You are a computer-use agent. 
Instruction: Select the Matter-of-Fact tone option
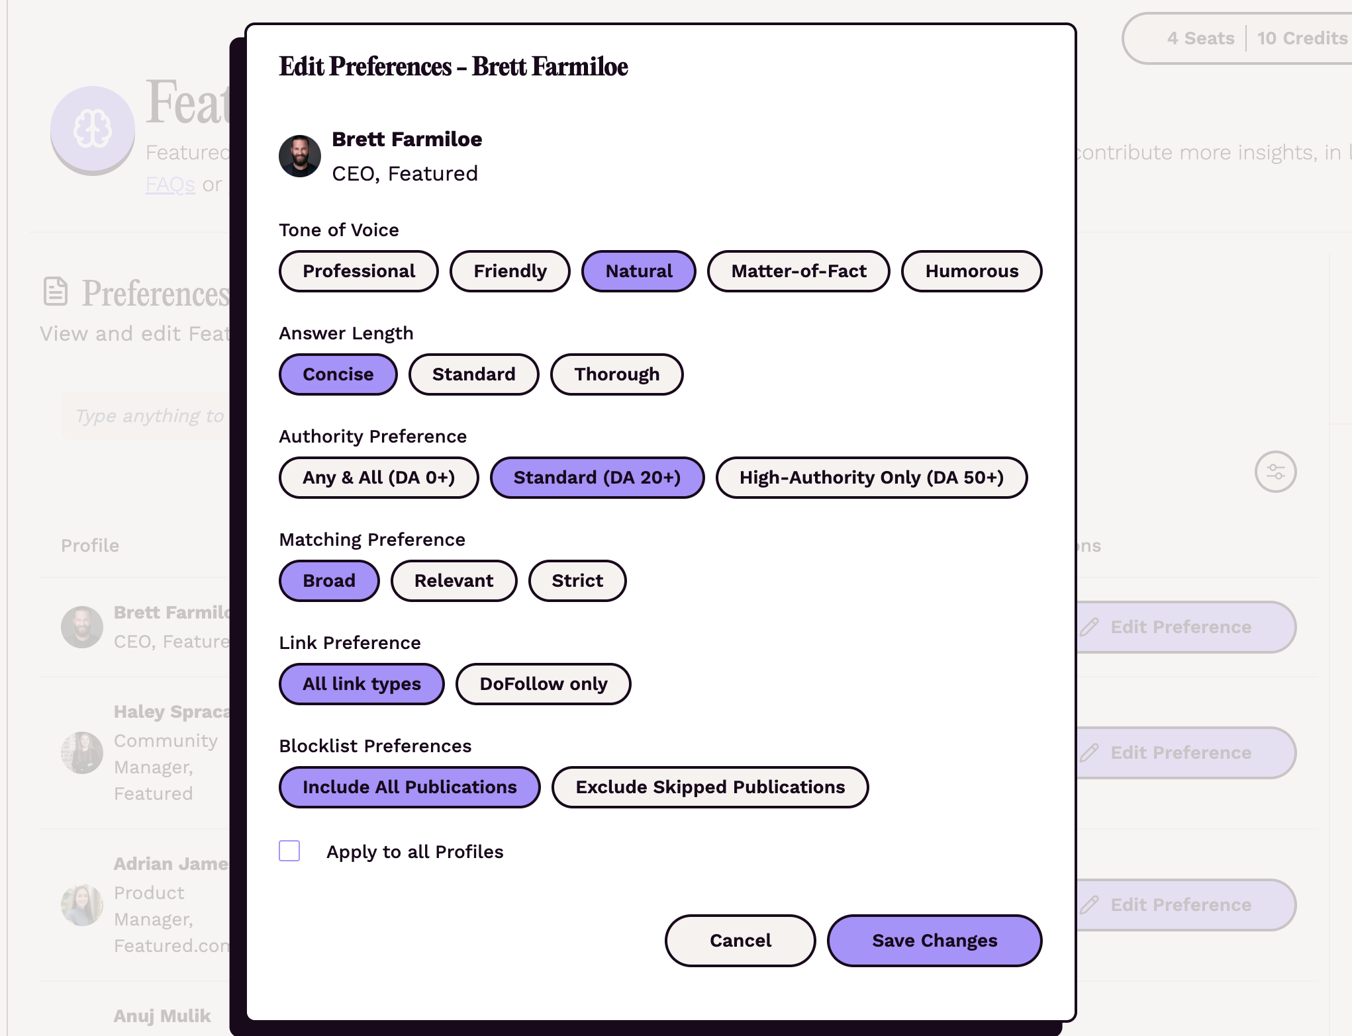pyautogui.click(x=798, y=271)
